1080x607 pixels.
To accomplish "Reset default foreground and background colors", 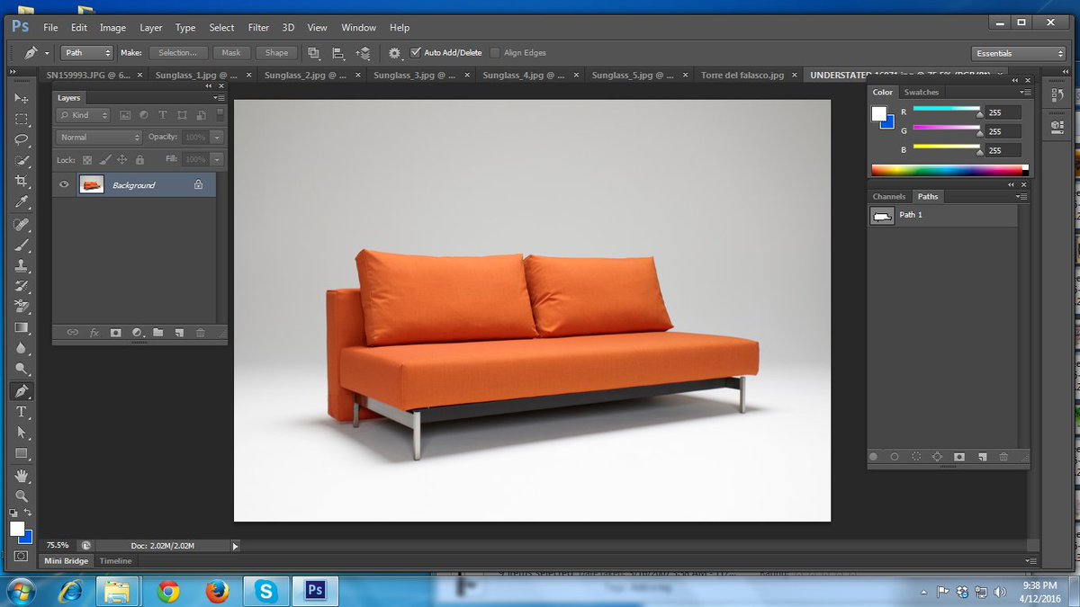I will point(13,513).
